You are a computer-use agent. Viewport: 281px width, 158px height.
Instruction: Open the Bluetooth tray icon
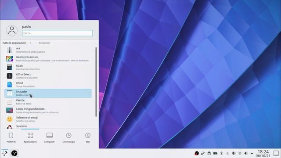(221, 153)
